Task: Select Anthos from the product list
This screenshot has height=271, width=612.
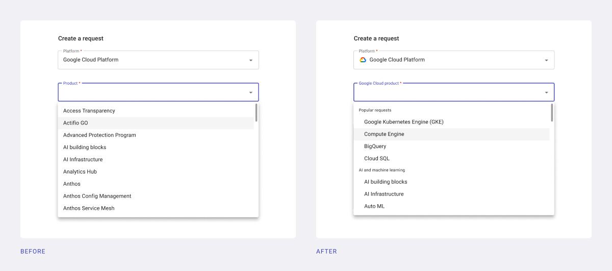Action: (x=156, y=184)
